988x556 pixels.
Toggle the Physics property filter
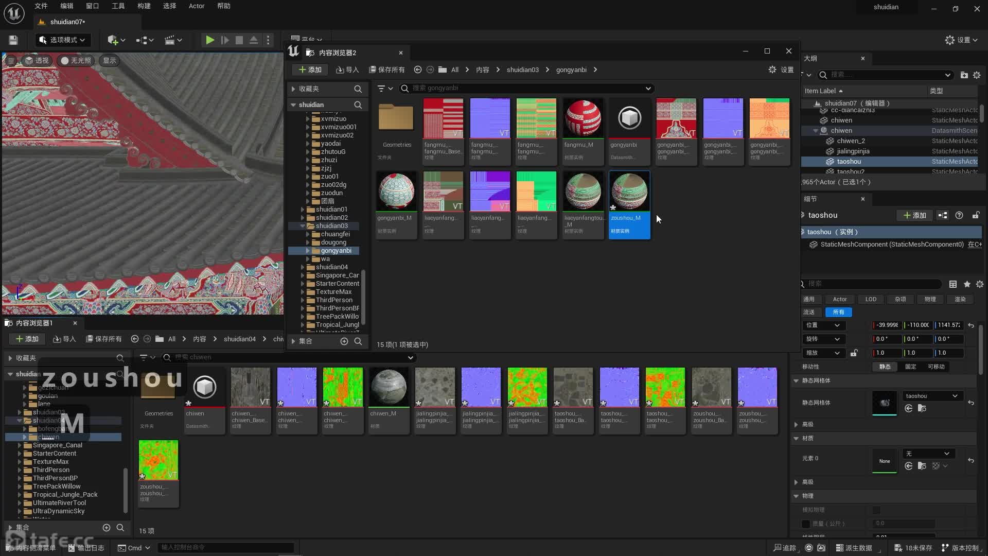point(930,299)
